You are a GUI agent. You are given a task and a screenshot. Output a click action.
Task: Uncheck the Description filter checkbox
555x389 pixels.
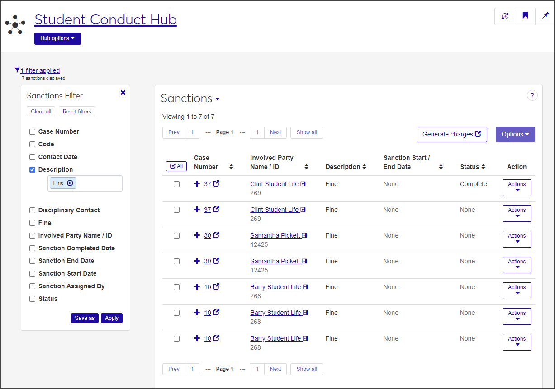[x=32, y=170]
